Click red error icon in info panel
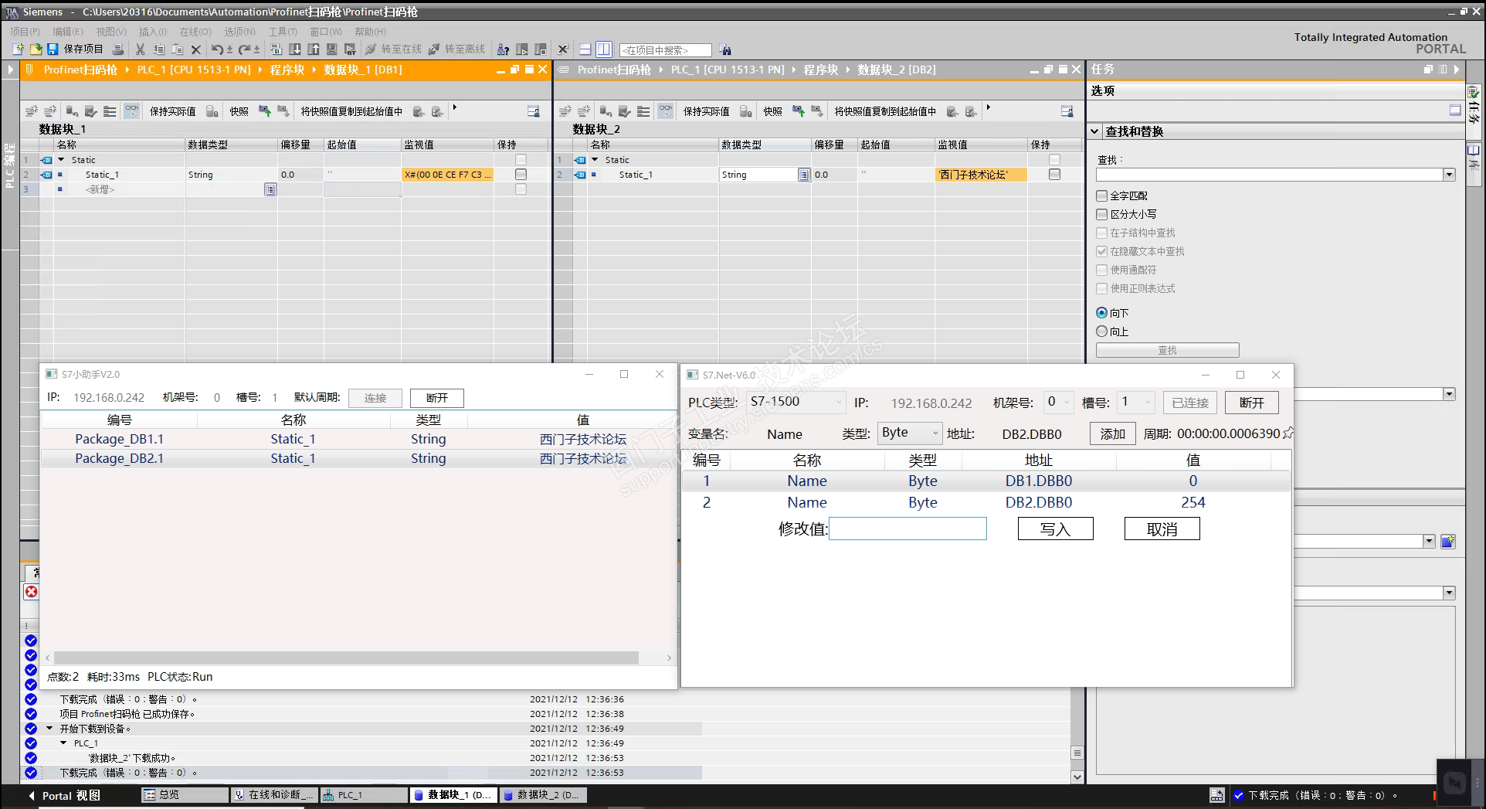Image resolution: width=1486 pixels, height=809 pixels. 31,592
